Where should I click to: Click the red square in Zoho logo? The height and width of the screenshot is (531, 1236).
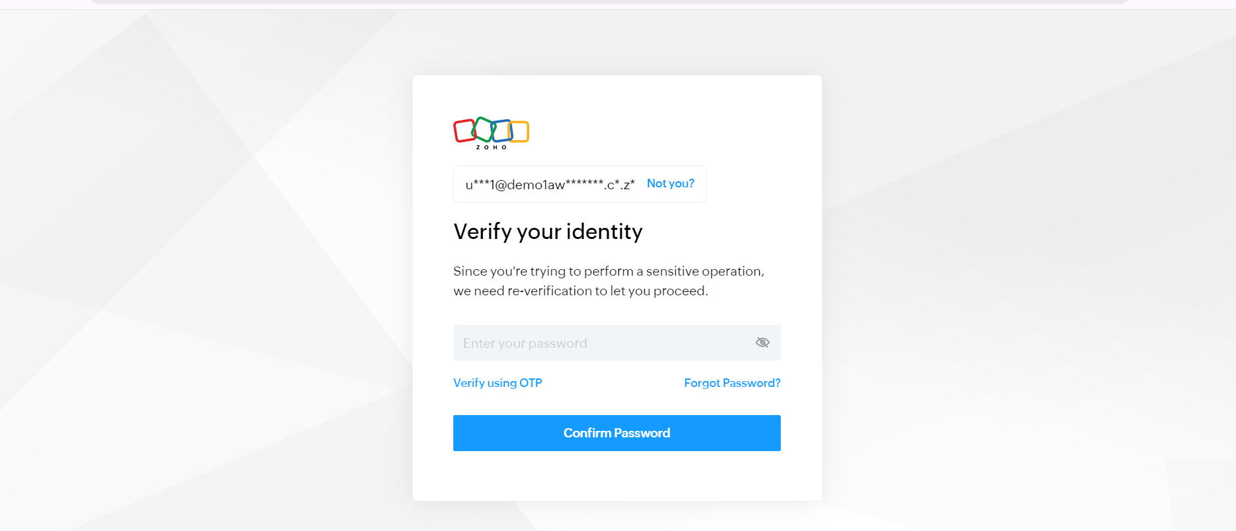click(x=464, y=131)
